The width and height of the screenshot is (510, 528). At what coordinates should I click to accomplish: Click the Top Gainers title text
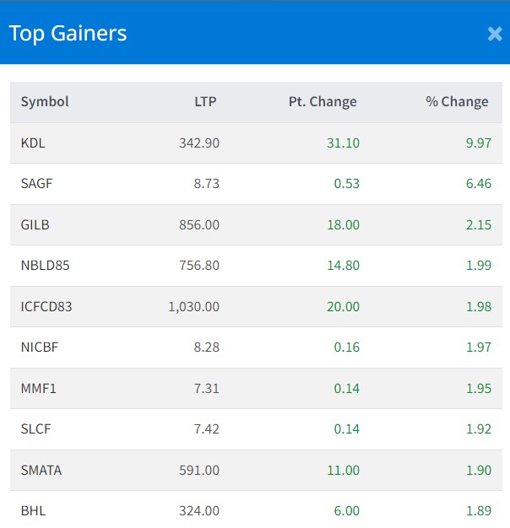[x=68, y=33]
